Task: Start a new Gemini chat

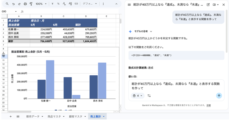Action: 208,5
